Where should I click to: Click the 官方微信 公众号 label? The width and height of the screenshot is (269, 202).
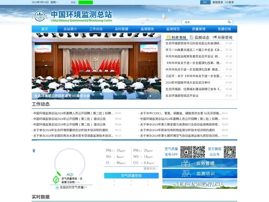pyautogui.click(x=214, y=151)
